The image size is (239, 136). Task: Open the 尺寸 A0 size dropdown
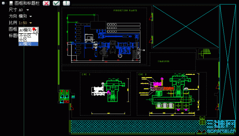click(x=28, y=10)
